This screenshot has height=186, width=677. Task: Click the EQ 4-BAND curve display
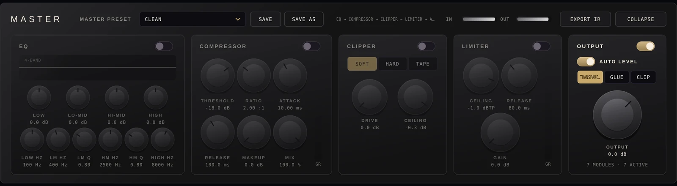pos(98,67)
